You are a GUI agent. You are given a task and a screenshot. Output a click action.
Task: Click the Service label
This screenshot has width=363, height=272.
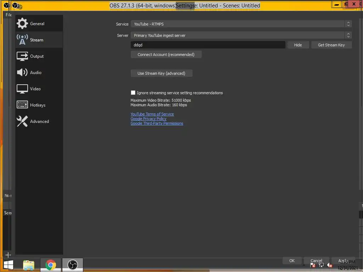coord(122,24)
